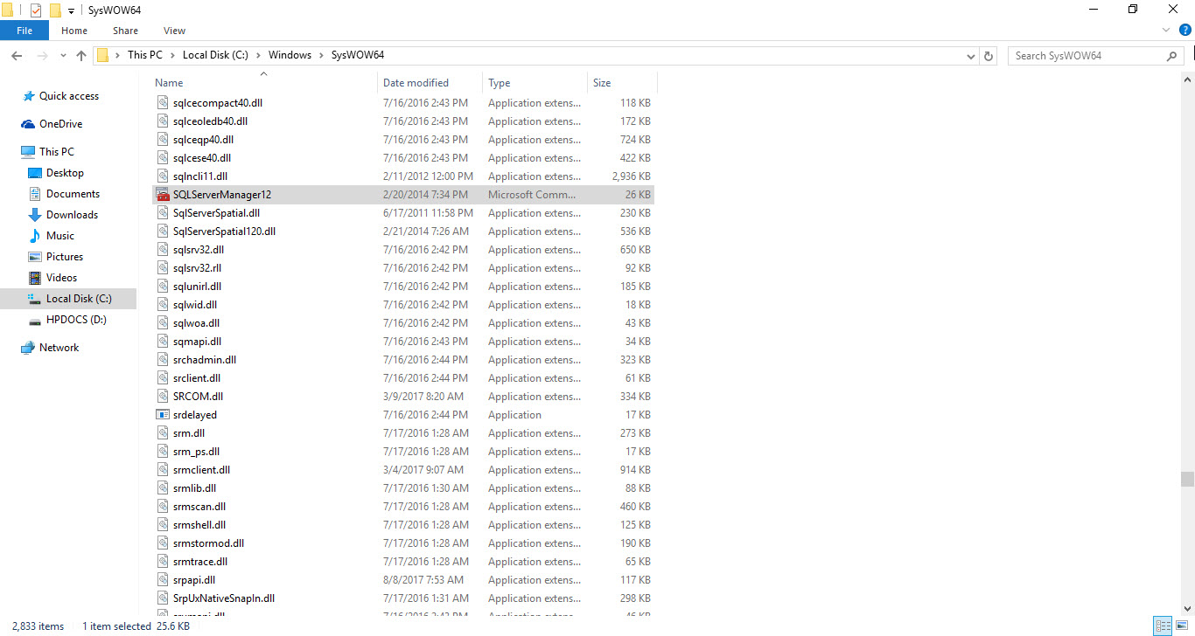Click the vertical scrollbar thumb
The width and height of the screenshot is (1195, 636).
pos(1187,479)
